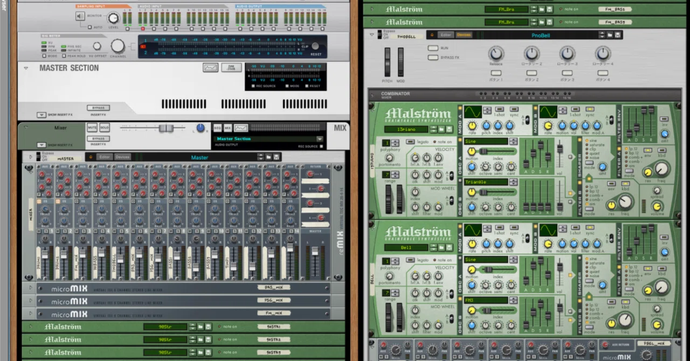This screenshot has width=690, height=361.
Task: Toggle legato on 13Piano Malström
Action: pyautogui.click(x=410, y=142)
